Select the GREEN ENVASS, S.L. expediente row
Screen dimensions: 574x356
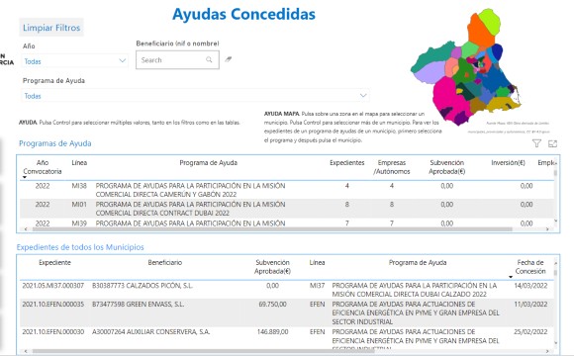287,312
